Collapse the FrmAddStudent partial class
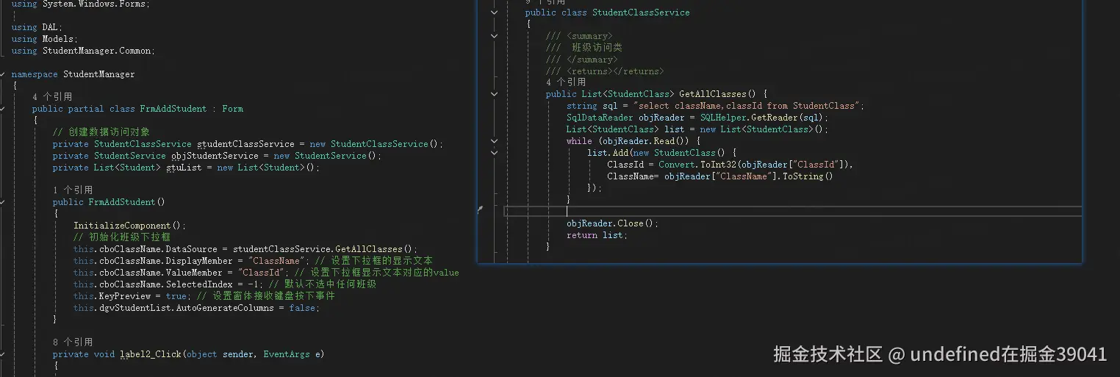Viewport: 1120px width, 377px height. pos(3,109)
